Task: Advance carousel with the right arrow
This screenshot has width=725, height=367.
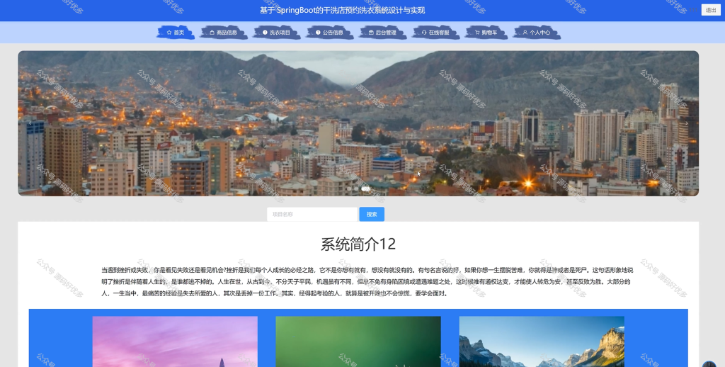Action: (x=687, y=123)
